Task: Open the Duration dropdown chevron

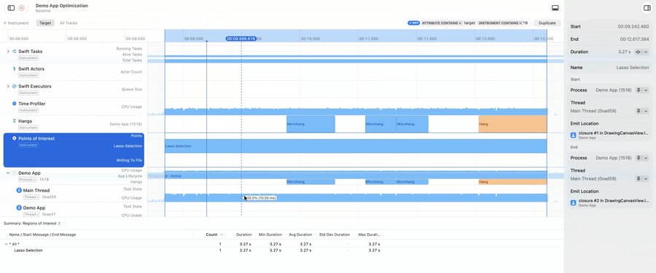Action: click(646, 52)
